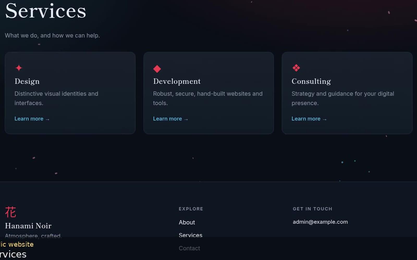Click the subtitle "What we do, and how we can help."

[x=52, y=35]
